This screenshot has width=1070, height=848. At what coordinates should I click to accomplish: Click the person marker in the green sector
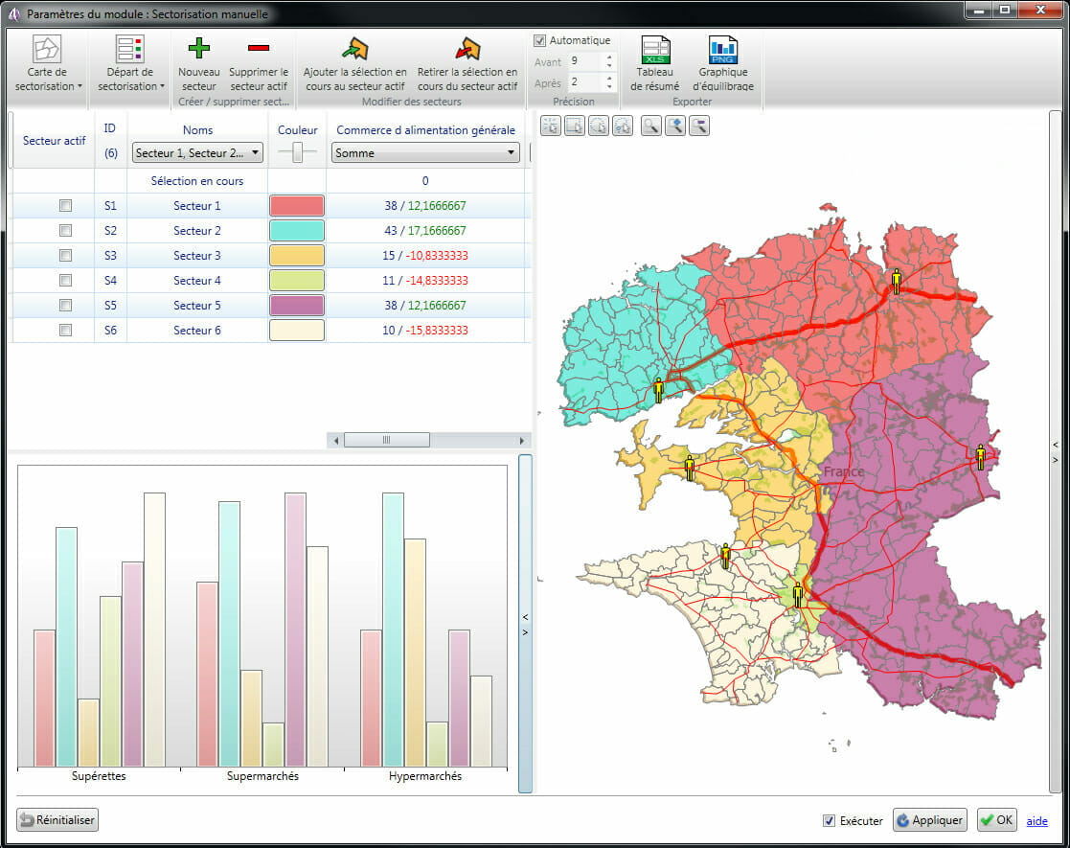pyautogui.click(x=798, y=595)
